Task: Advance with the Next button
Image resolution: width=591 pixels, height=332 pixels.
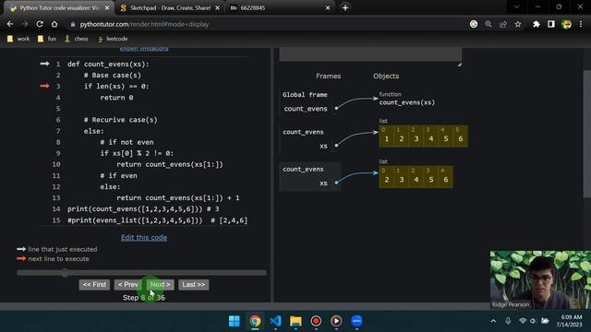Action: point(160,285)
